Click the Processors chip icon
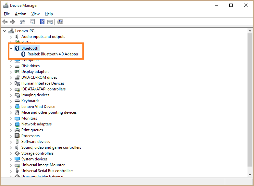 tap(17, 136)
